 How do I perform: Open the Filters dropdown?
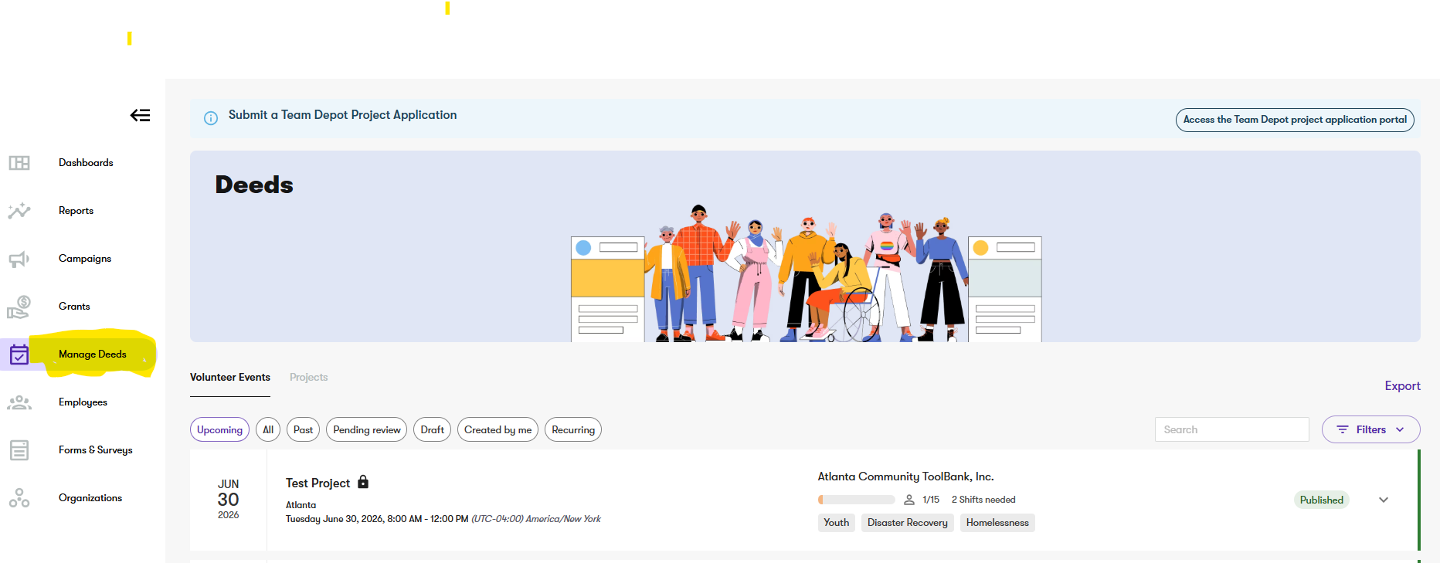pos(1370,429)
